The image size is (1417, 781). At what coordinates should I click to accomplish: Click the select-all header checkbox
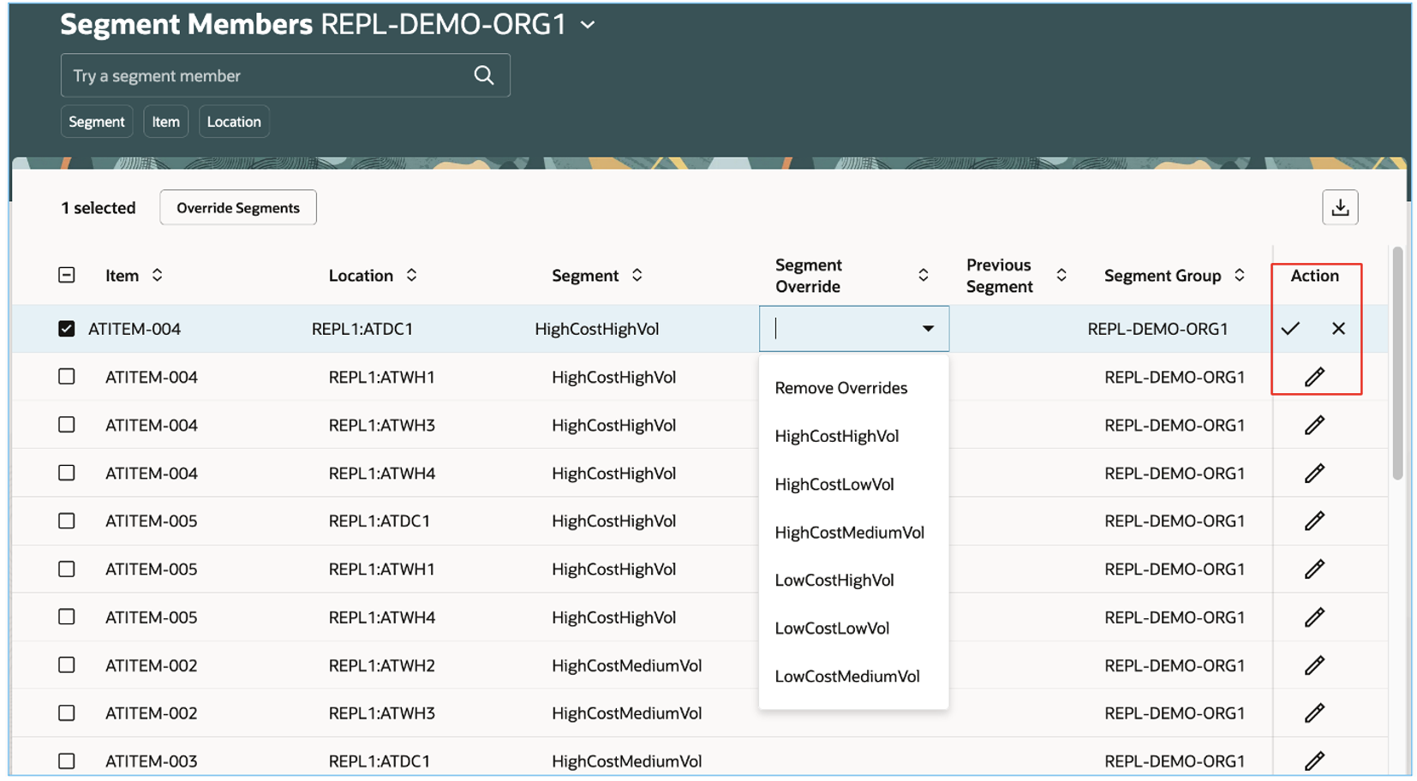pyautogui.click(x=67, y=275)
